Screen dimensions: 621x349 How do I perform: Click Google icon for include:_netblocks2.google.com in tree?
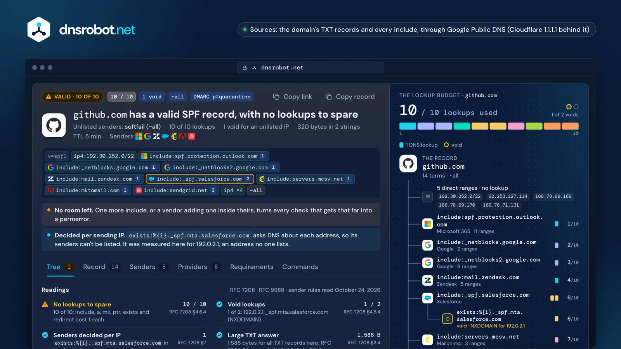pos(428,263)
